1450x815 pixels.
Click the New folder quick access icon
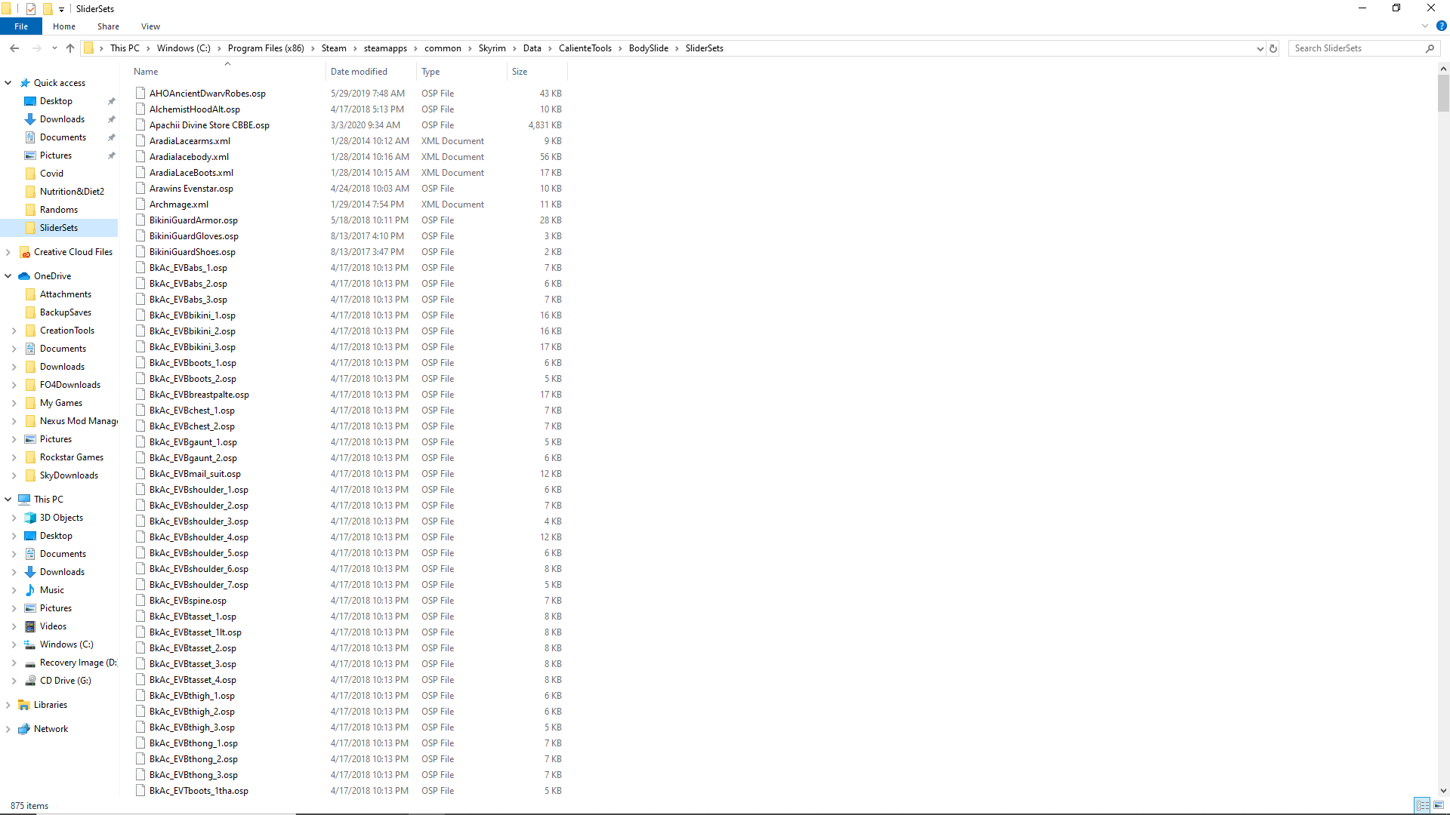[48, 9]
